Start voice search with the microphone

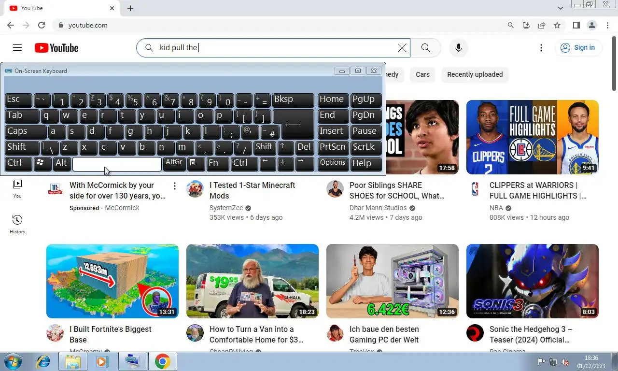pos(458,48)
